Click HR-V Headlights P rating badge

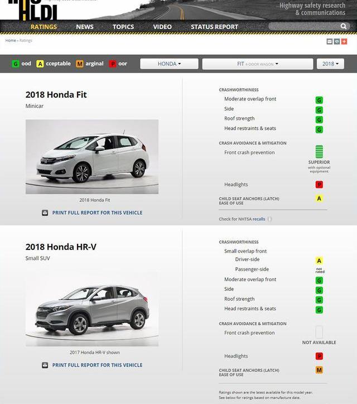[319, 356]
